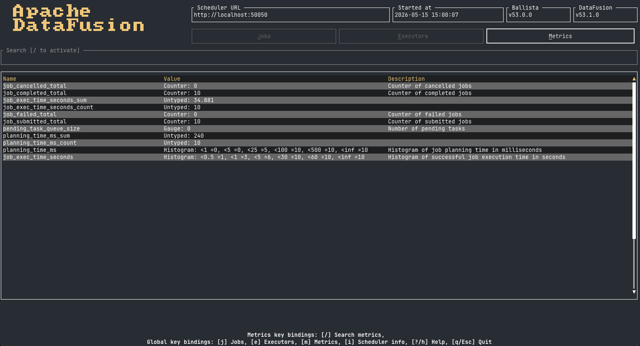Click the '[e] Executors' key binding hint

pyautogui.click(x=272, y=342)
